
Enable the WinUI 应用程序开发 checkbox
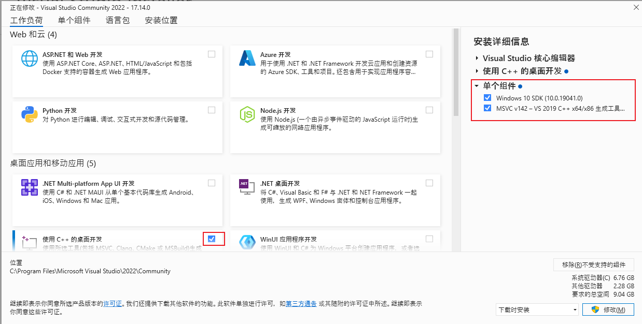tap(429, 239)
